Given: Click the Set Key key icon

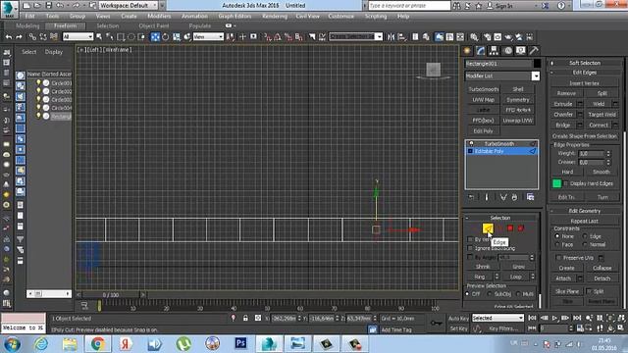Looking at the screenshot, I should coord(436,323).
